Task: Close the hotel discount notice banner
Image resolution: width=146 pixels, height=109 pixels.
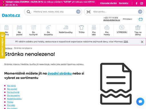Action: (x=142, y=42)
